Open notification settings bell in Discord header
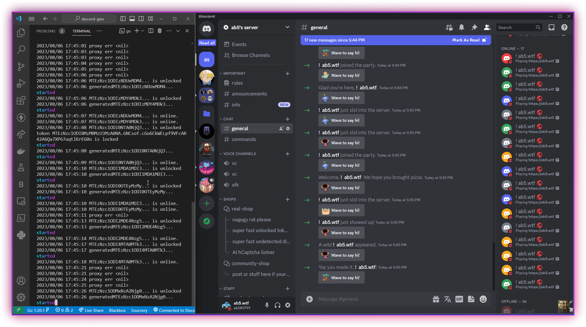Image resolution: width=586 pixels, height=327 pixels. [x=462, y=27]
